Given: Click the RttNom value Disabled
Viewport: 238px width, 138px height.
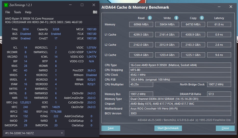Looking at the screenshot, I should click(91, 75).
